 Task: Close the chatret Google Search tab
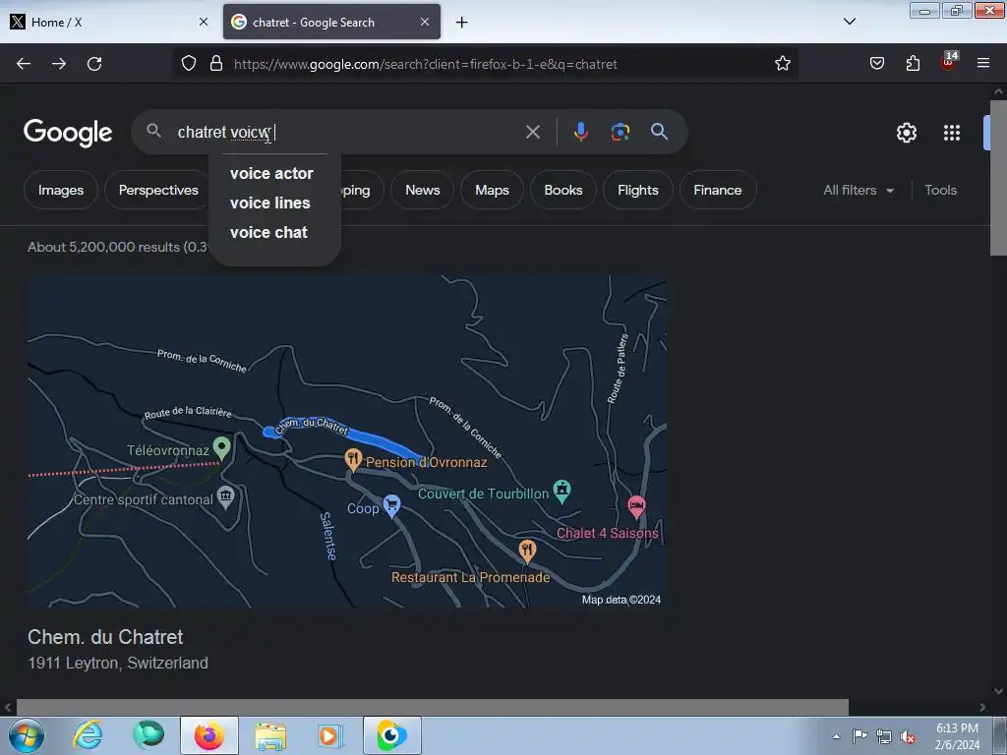point(425,22)
